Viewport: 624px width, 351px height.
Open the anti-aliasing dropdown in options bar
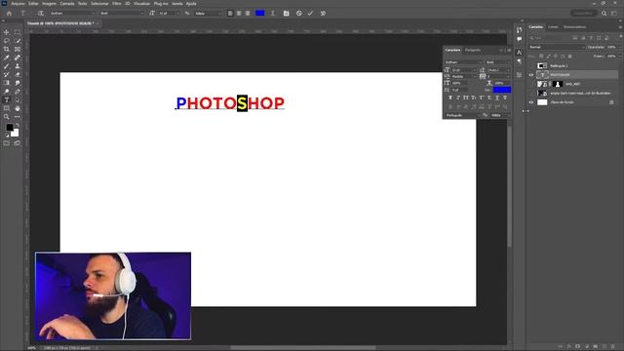coord(208,13)
